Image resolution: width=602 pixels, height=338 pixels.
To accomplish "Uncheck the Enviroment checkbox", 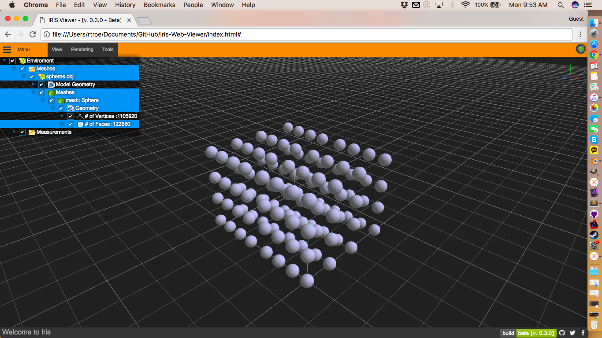I will click(x=13, y=61).
